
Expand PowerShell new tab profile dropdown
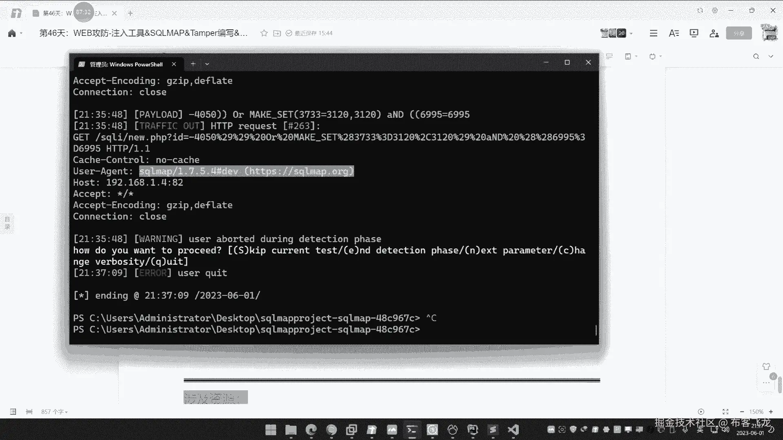click(207, 64)
